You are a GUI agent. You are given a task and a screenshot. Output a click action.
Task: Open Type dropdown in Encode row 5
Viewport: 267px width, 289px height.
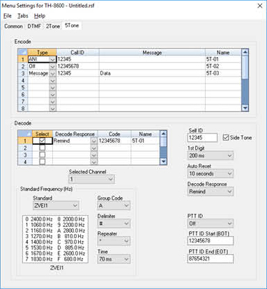pos(53,88)
